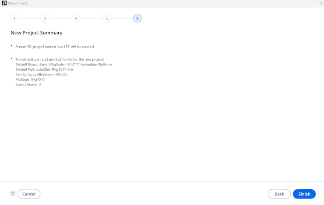The height and width of the screenshot is (205, 324).
Task: Close the New Project dialog
Action: 321,3
